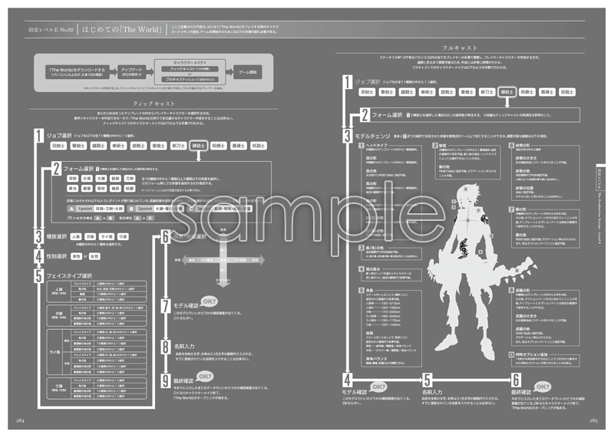
Task: Choose 双剣 weapon form box
Action: (x=73, y=179)
